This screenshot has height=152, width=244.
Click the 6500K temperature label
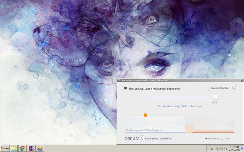pos(214,102)
